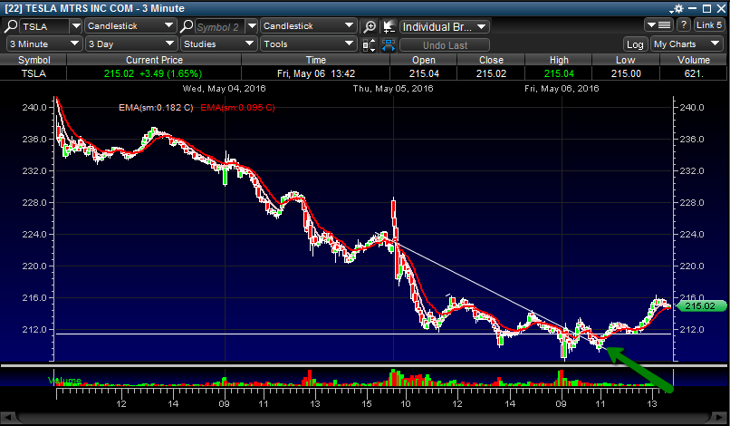Close the TESLA chart window
Viewport: 730px width, 426px height.
(721, 8)
